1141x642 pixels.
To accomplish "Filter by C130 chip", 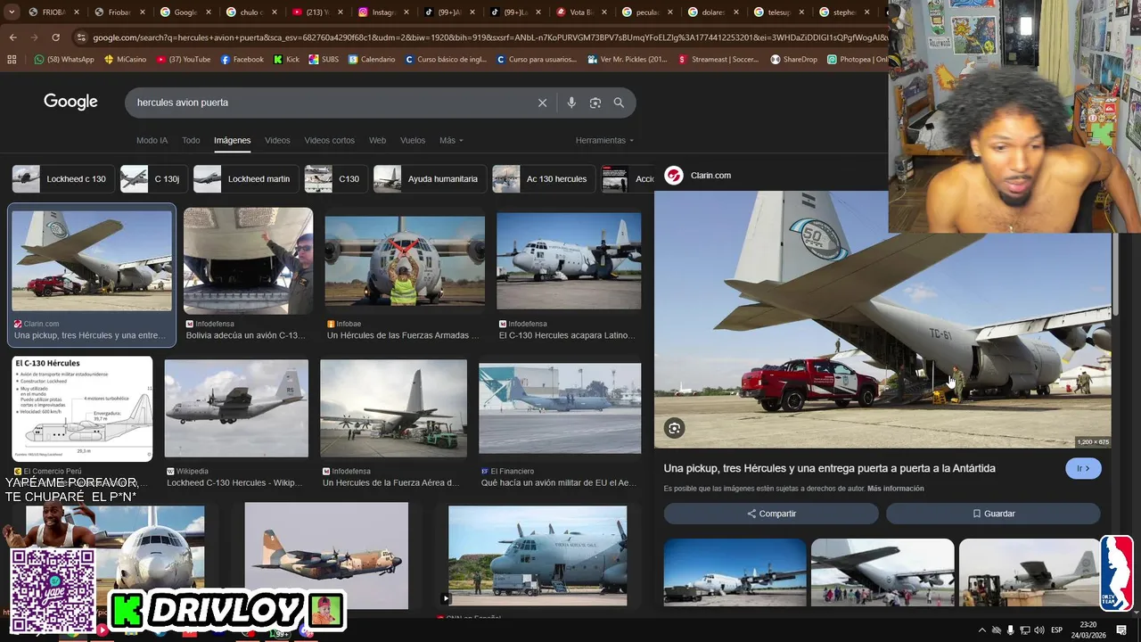I will click(335, 179).
